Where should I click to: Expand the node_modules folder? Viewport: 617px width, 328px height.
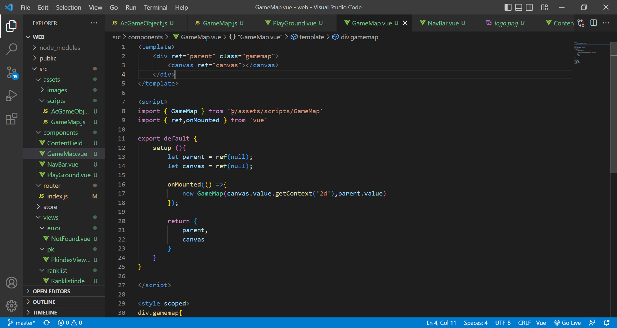[x=64, y=48]
